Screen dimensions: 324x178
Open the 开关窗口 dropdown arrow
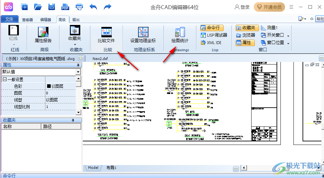tap(288, 36)
